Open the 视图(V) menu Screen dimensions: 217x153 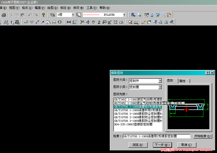(14, 8)
